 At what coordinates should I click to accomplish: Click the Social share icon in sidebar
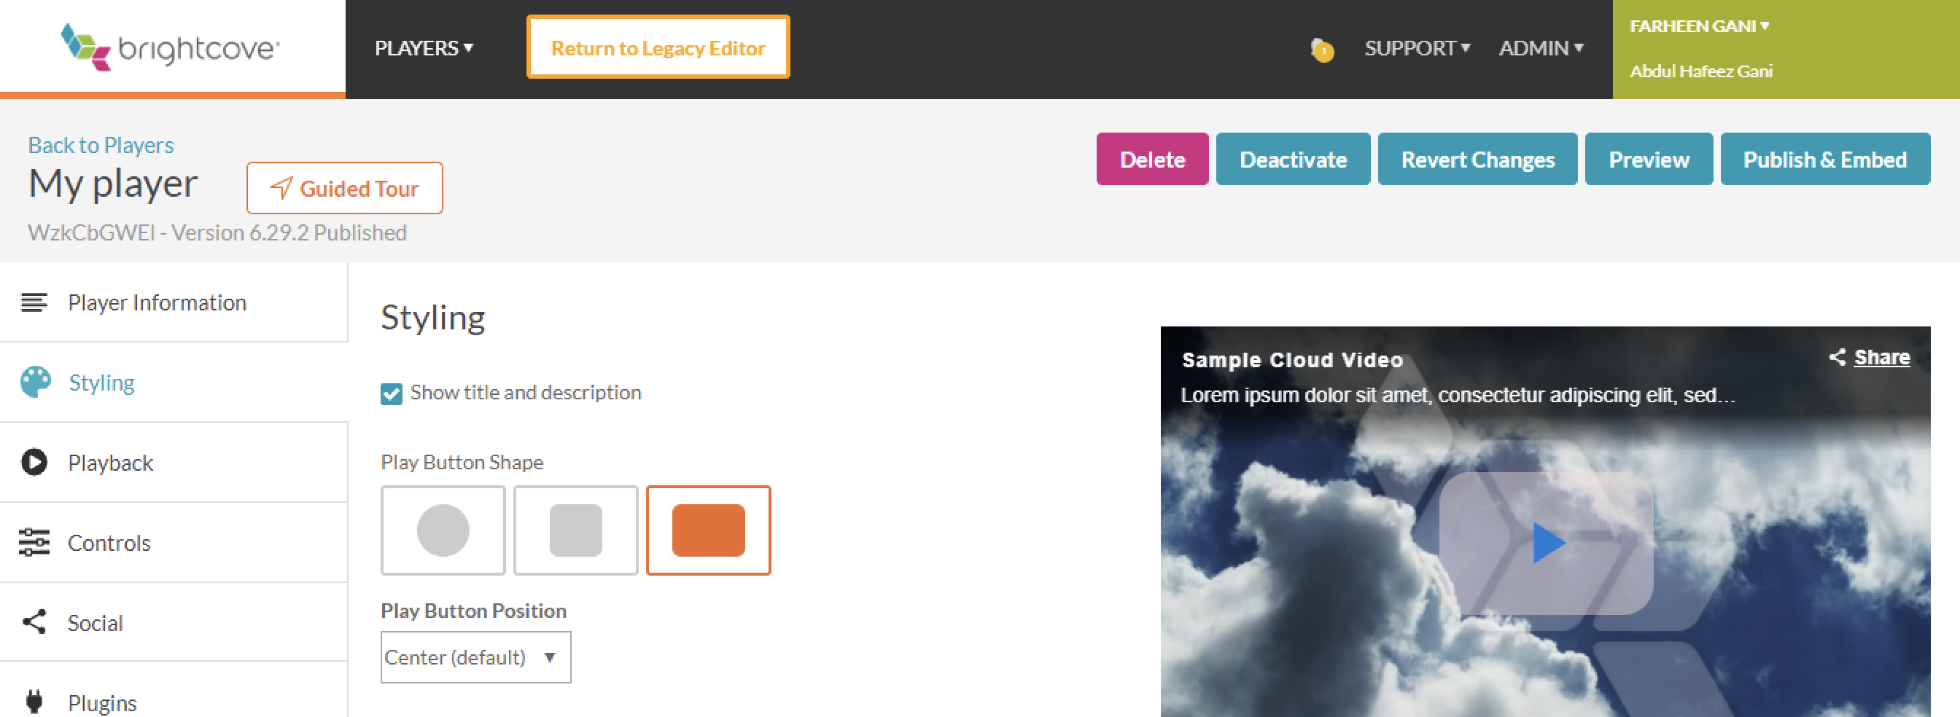34,622
